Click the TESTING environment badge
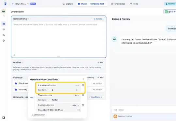 pos(170,4)
